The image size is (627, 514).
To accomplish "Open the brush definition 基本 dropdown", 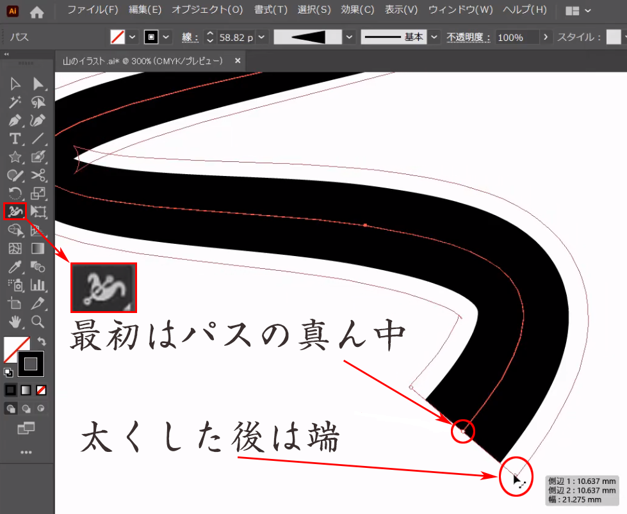I will tap(435, 37).
